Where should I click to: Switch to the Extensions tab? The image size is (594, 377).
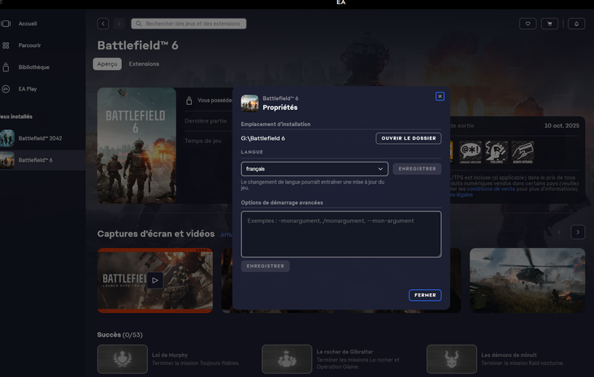[x=144, y=64]
